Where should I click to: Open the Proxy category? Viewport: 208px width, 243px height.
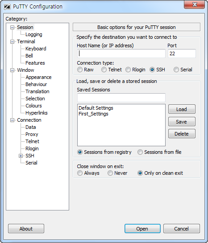coord(32,134)
